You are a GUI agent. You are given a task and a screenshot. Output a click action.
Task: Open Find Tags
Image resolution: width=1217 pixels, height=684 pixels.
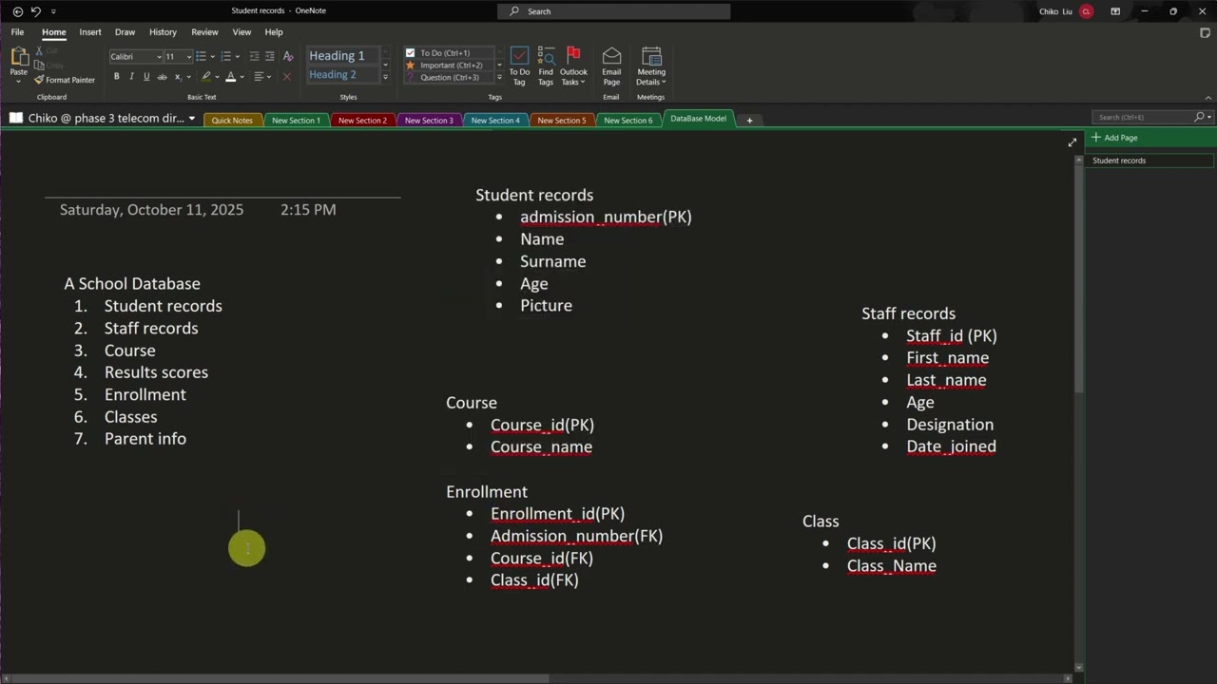546,66
